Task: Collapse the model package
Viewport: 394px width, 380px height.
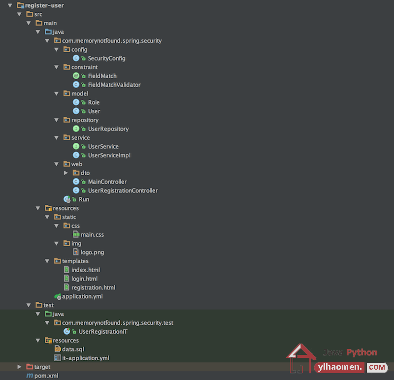Action: tap(57, 94)
